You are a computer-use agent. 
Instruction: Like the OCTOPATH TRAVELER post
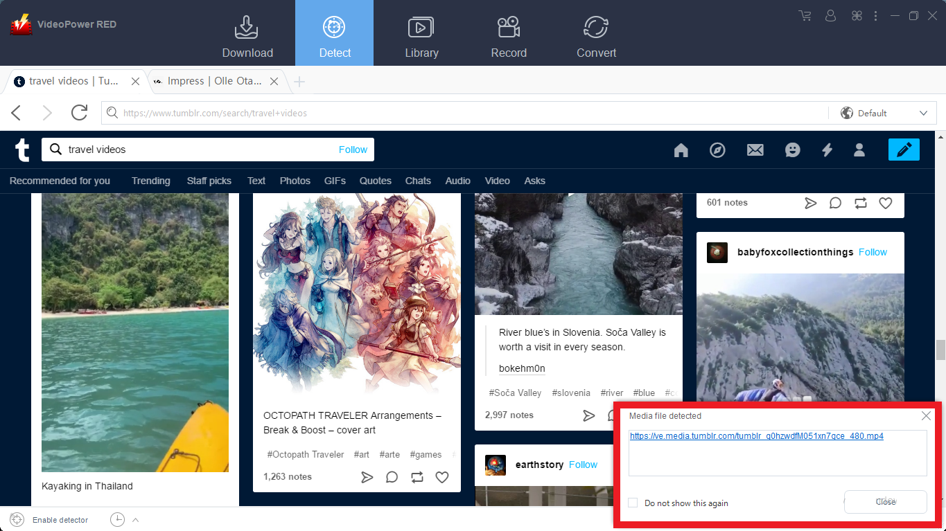pyautogui.click(x=441, y=477)
